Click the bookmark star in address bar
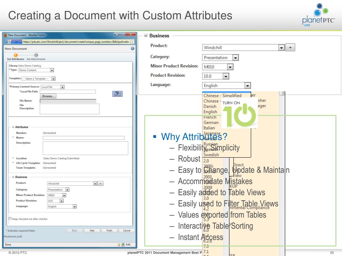Screen dimensions: 342x256 coord(132,42)
